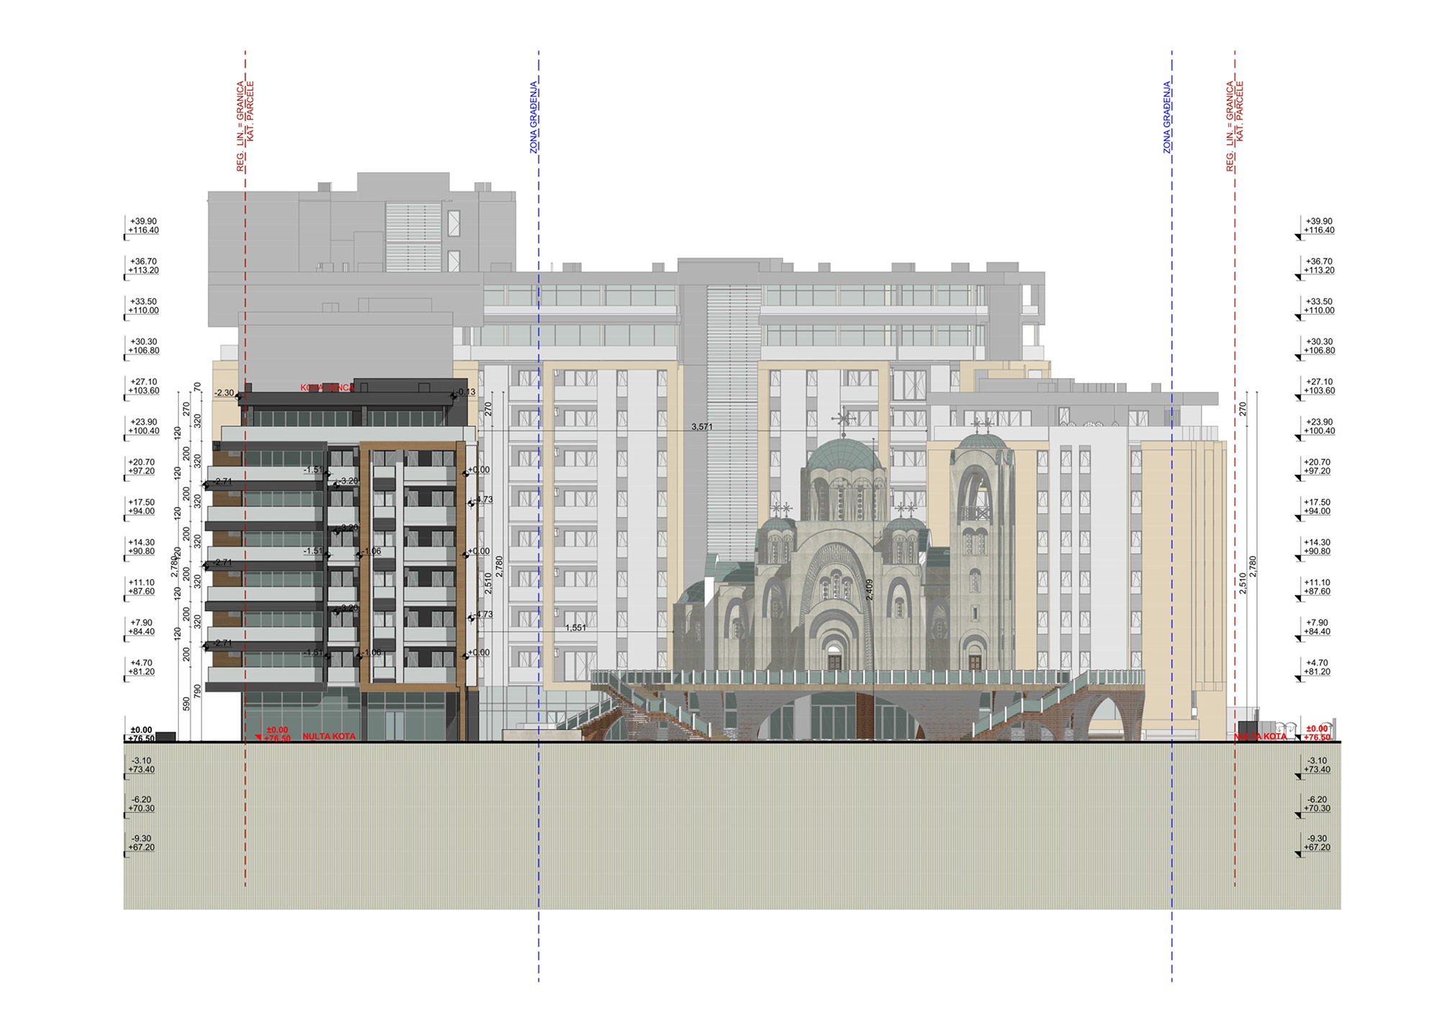Click the right REG. LIN. = GRANICA KAT. PARCELE label

[1235, 126]
